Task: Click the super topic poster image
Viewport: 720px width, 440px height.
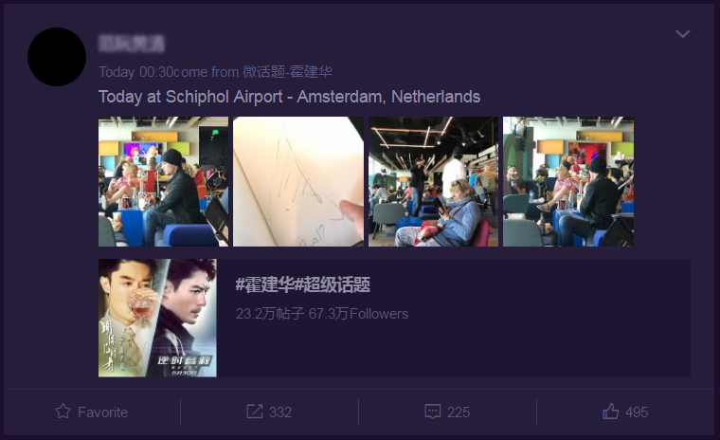Action: 157,319
